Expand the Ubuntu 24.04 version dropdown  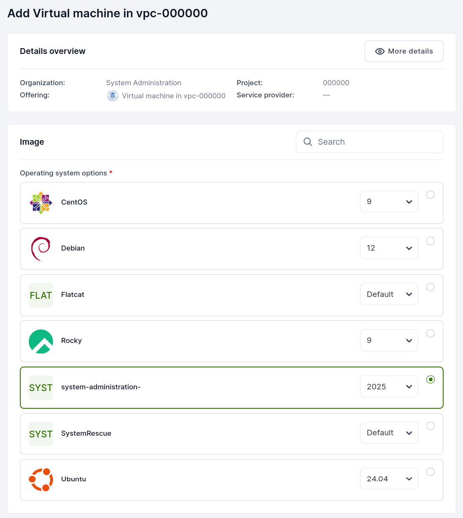(x=389, y=479)
